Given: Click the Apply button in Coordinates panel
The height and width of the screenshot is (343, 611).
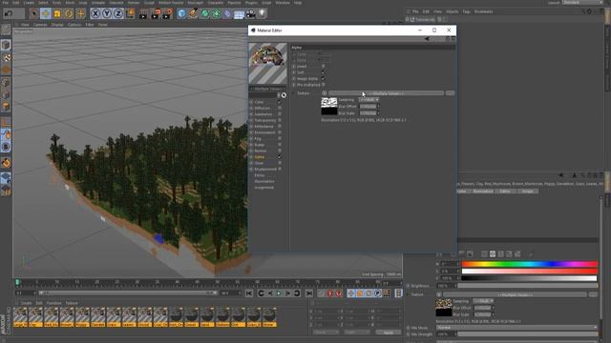Looking at the screenshot, I should (389, 333).
